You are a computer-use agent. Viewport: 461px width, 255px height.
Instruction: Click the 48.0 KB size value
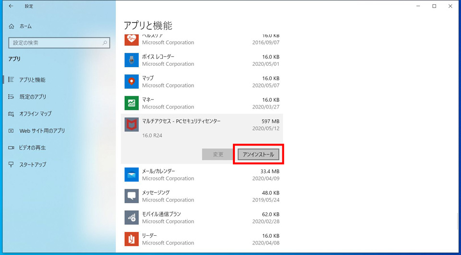(270, 193)
